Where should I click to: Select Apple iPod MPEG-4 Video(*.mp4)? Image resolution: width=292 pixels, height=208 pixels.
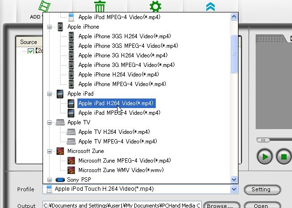point(119,17)
